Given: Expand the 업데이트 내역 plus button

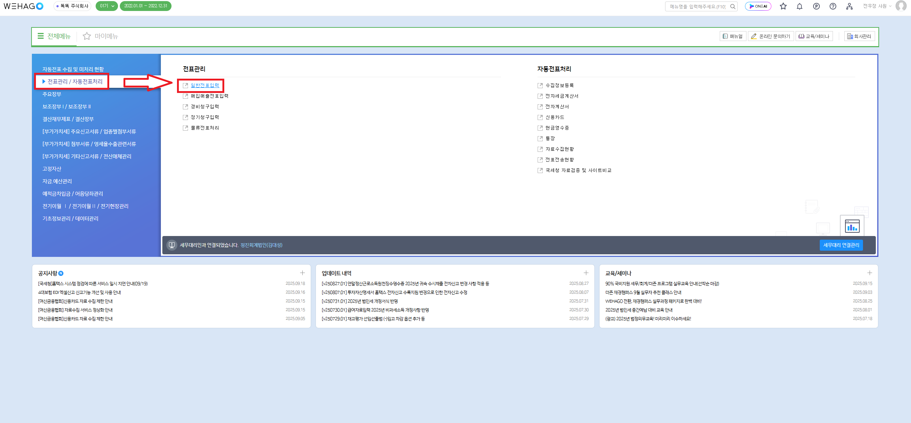Looking at the screenshot, I should 586,273.
